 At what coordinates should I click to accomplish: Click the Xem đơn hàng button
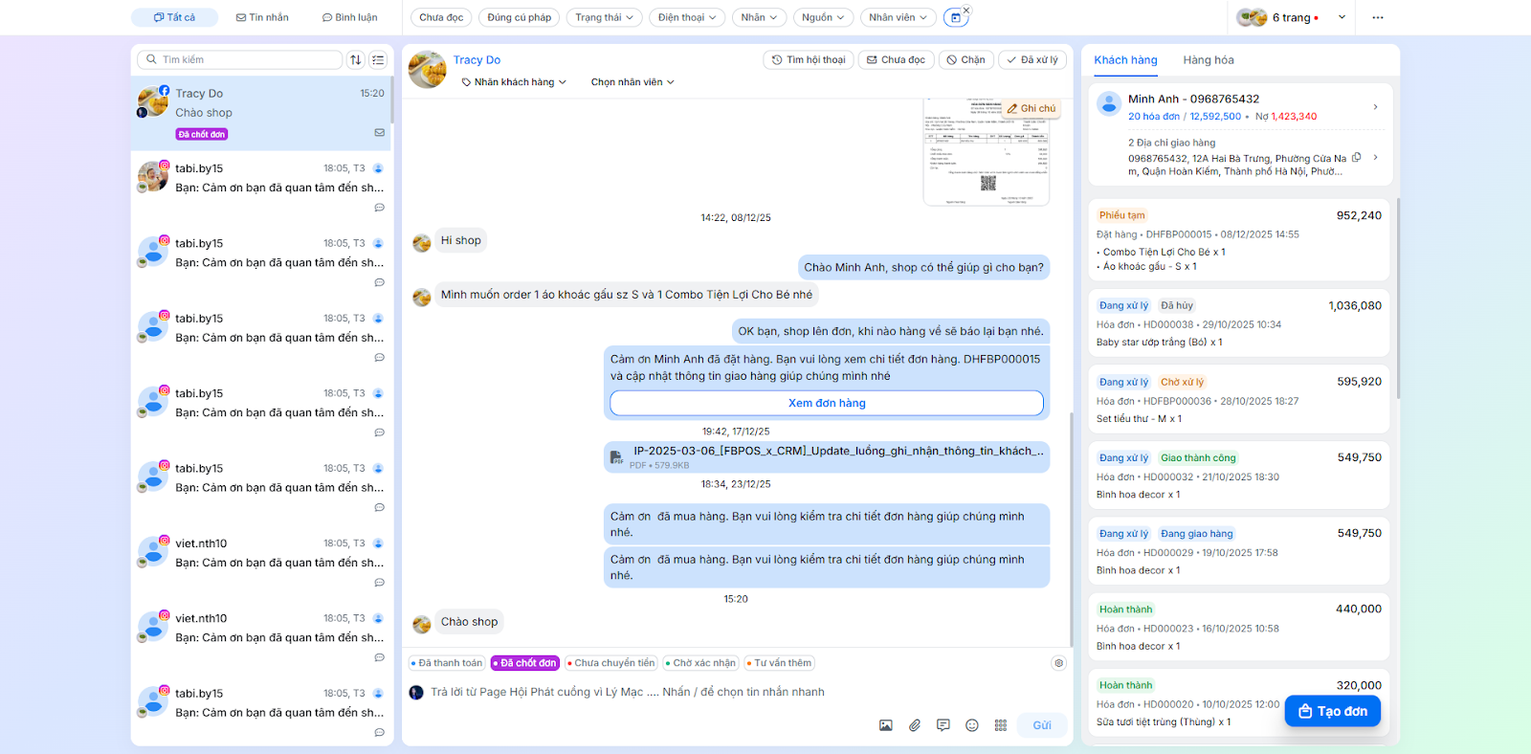coord(827,403)
